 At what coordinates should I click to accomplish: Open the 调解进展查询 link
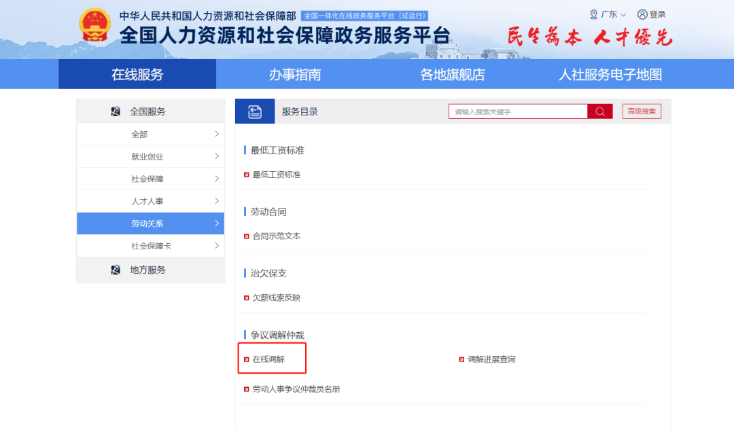pyautogui.click(x=491, y=359)
